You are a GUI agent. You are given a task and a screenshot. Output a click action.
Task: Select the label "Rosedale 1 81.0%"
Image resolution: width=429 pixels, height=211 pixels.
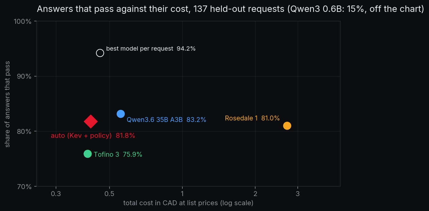click(x=252, y=118)
